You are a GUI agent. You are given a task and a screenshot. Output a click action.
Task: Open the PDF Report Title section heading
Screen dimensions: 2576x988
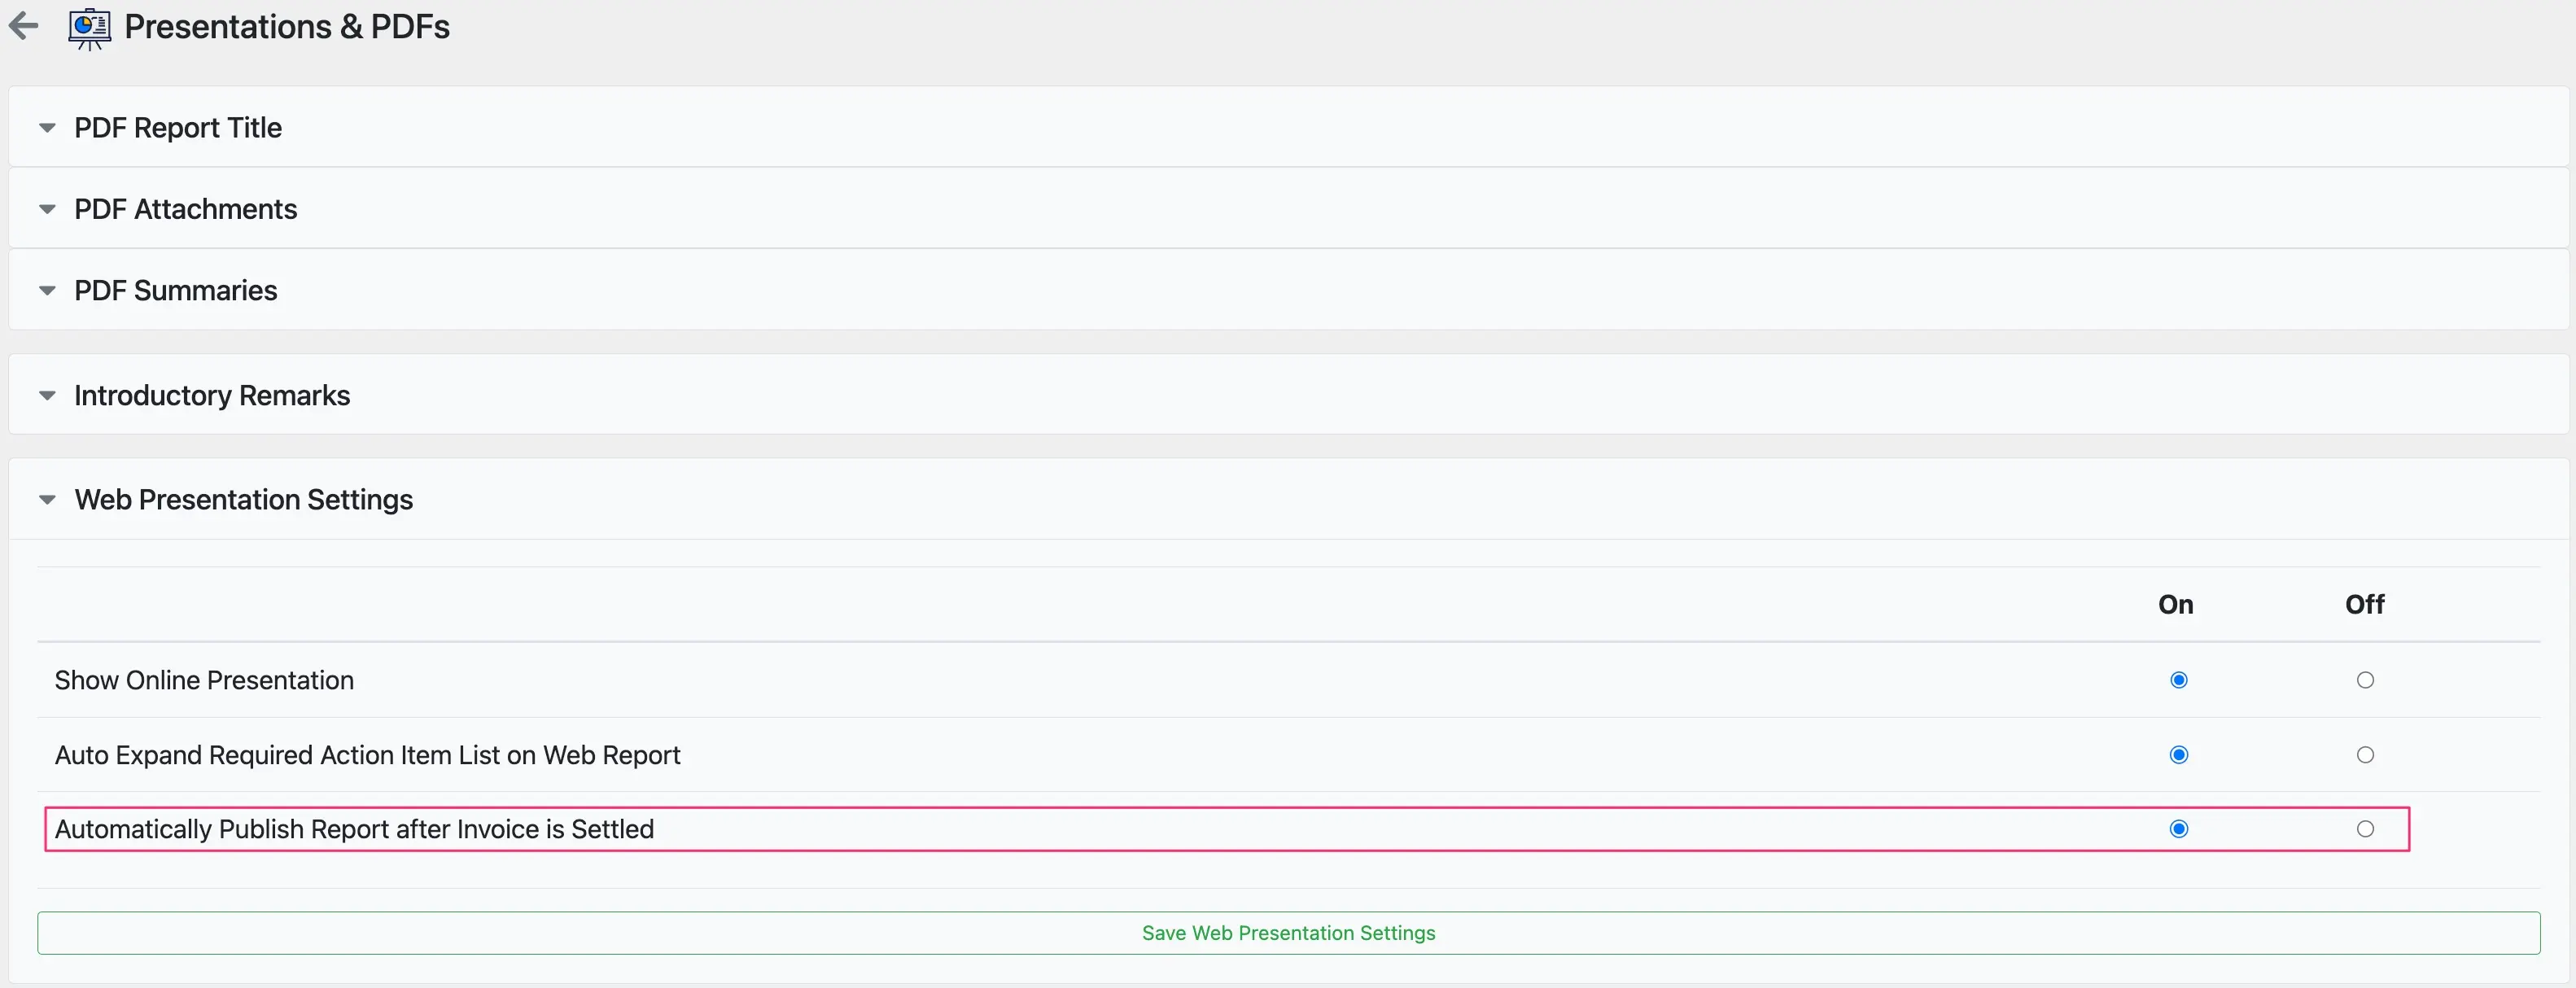coord(178,128)
